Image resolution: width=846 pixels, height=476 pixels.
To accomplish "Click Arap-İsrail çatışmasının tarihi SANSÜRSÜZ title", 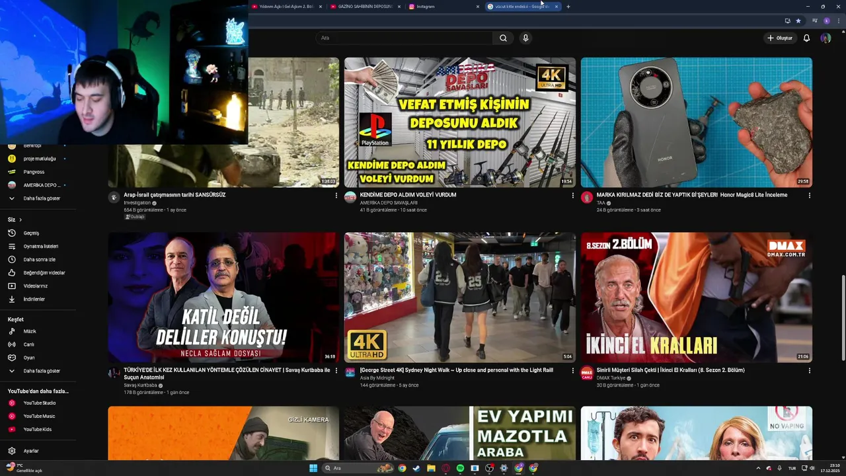I will pos(174,195).
